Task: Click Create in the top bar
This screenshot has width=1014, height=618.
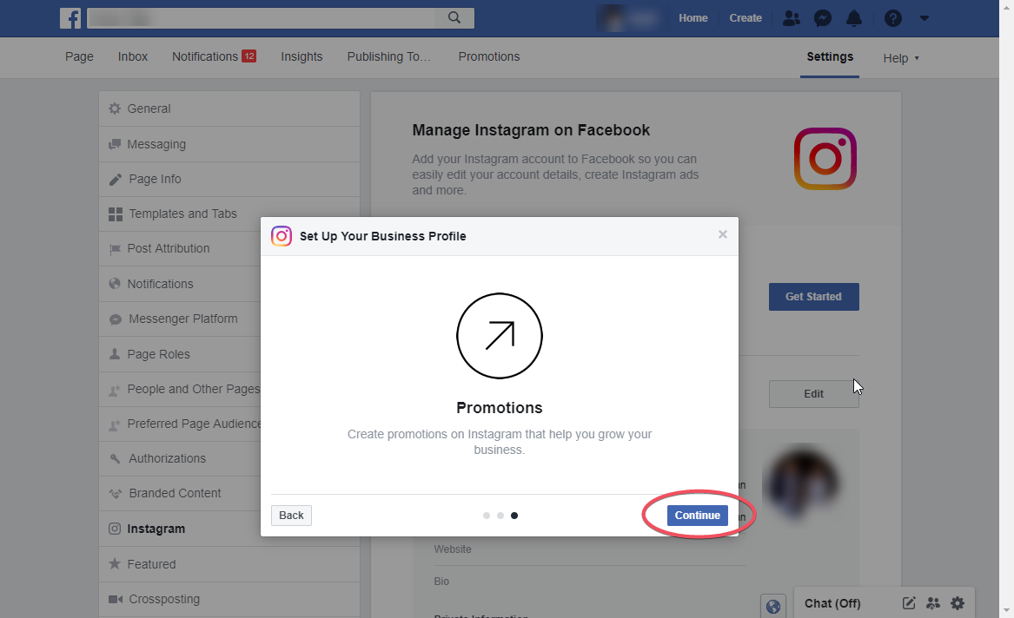Action: pos(746,18)
